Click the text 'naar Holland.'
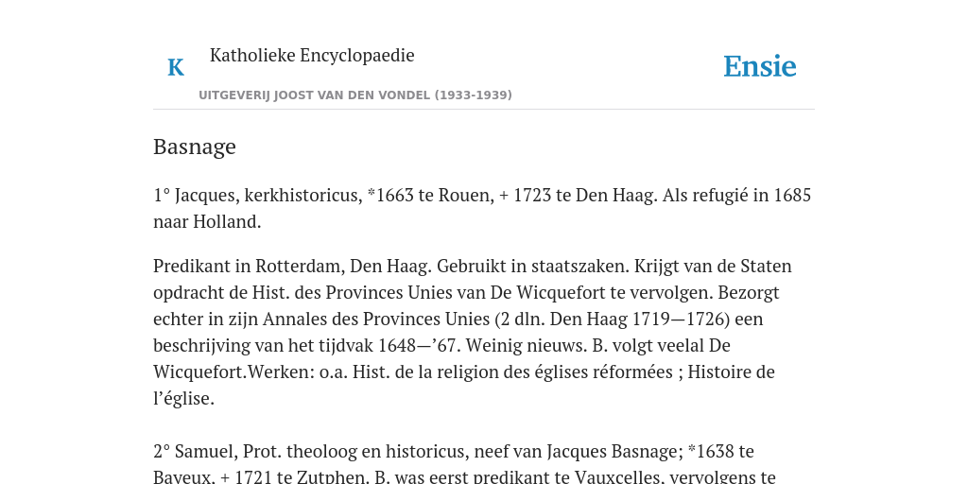The width and height of the screenshot is (968, 484). pos(207,221)
